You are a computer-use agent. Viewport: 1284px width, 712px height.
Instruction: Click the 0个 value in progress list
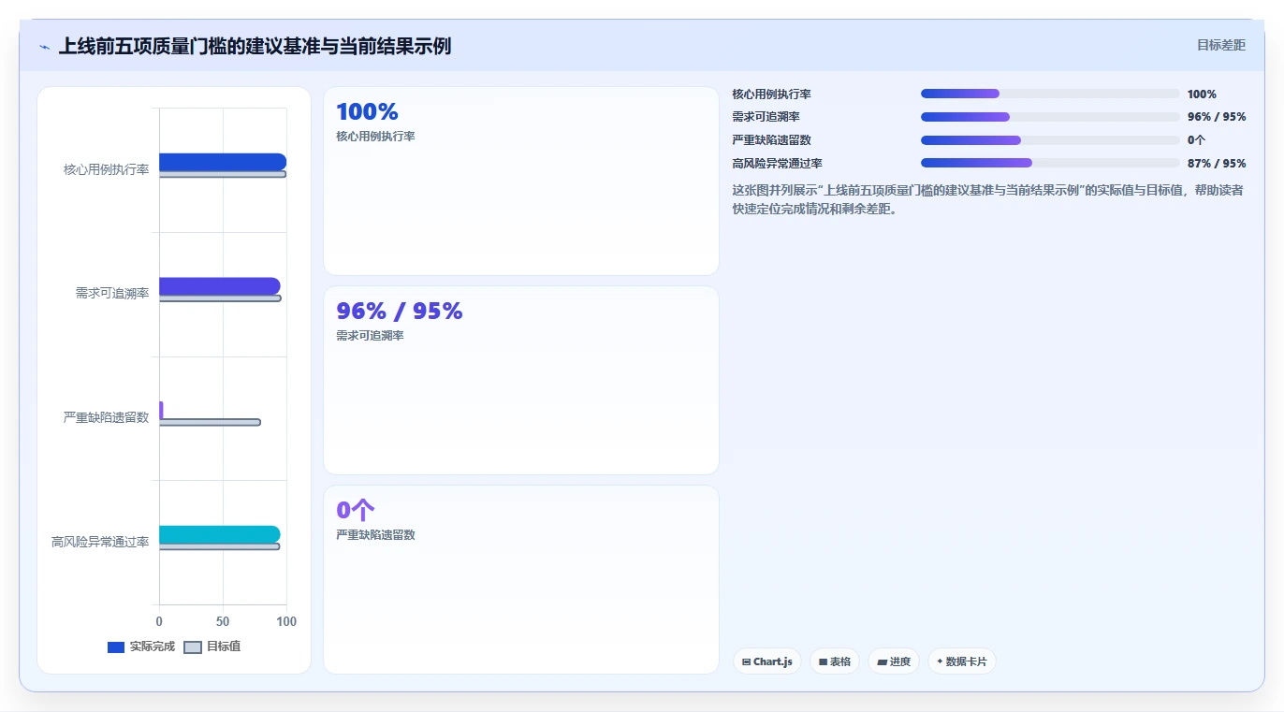(x=1196, y=140)
